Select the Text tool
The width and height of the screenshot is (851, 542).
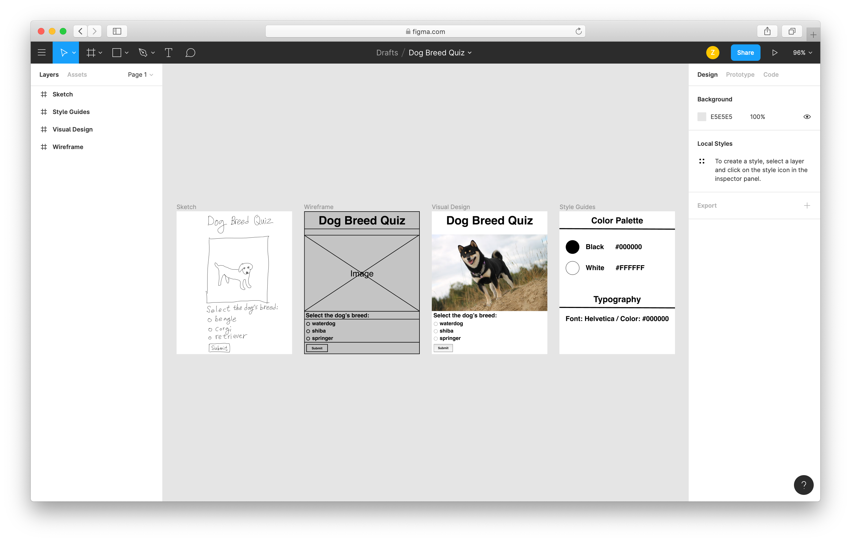169,53
